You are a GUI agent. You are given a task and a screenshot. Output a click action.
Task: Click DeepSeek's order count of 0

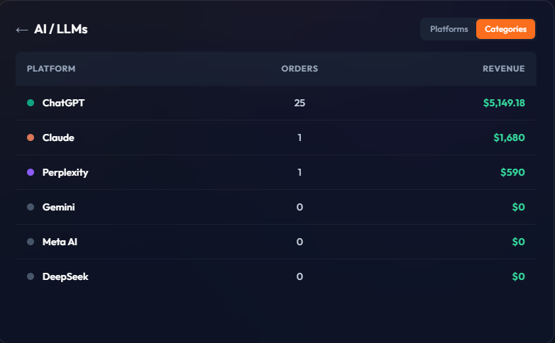(300, 276)
